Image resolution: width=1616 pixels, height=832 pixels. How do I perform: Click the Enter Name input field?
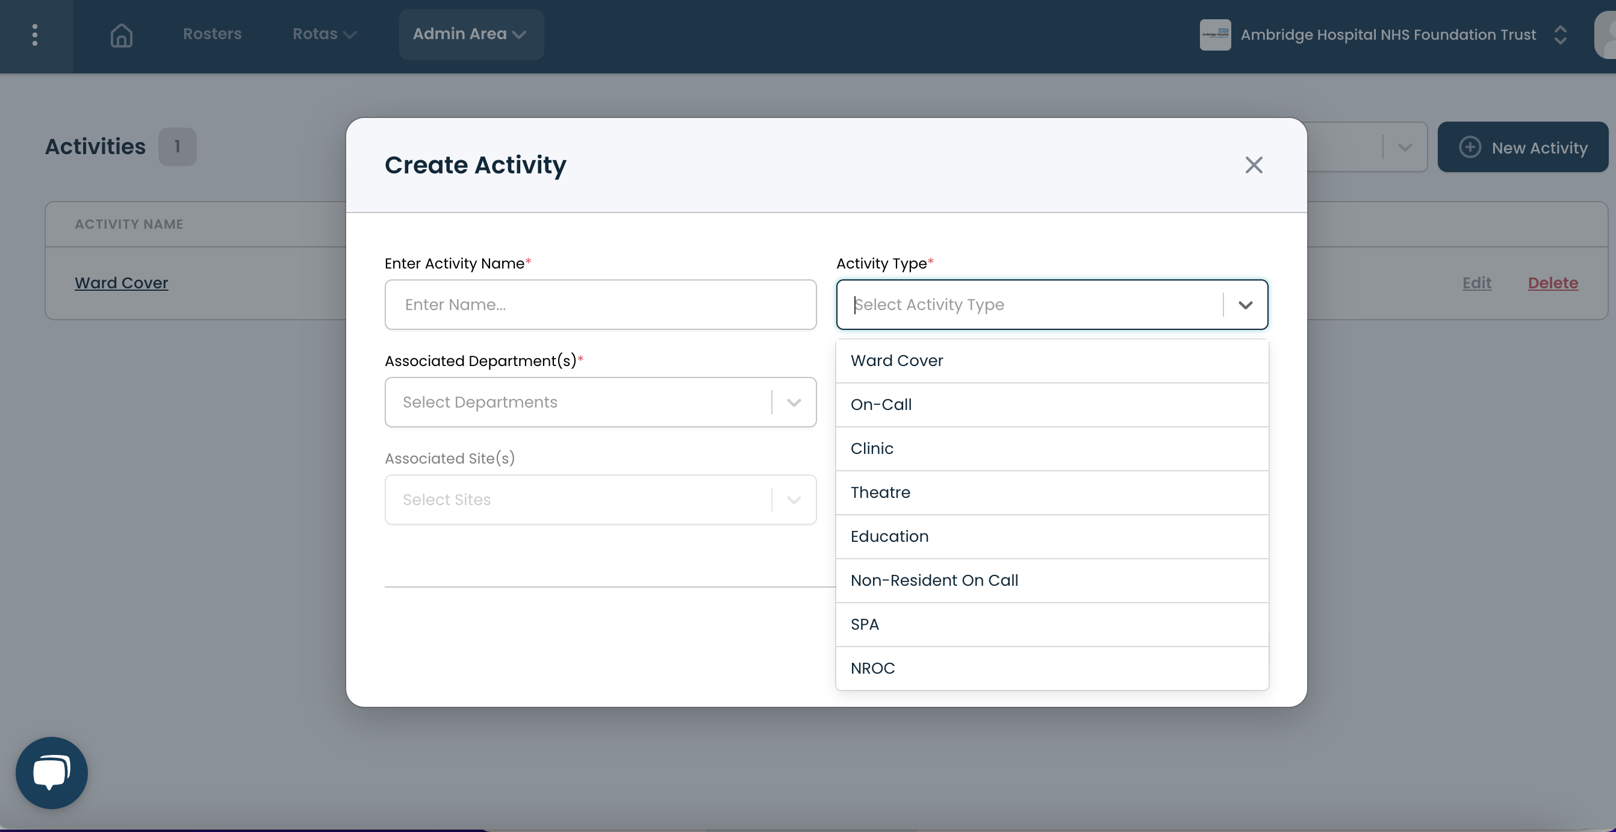click(x=600, y=305)
